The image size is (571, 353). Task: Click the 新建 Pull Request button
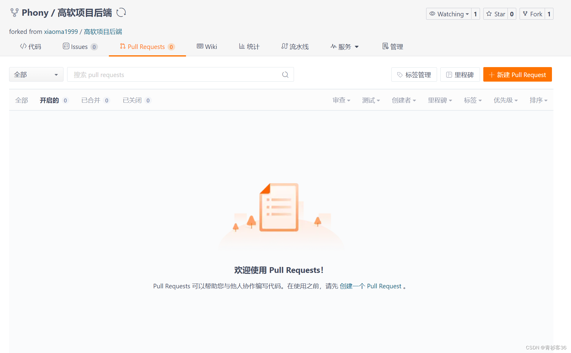(517, 74)
